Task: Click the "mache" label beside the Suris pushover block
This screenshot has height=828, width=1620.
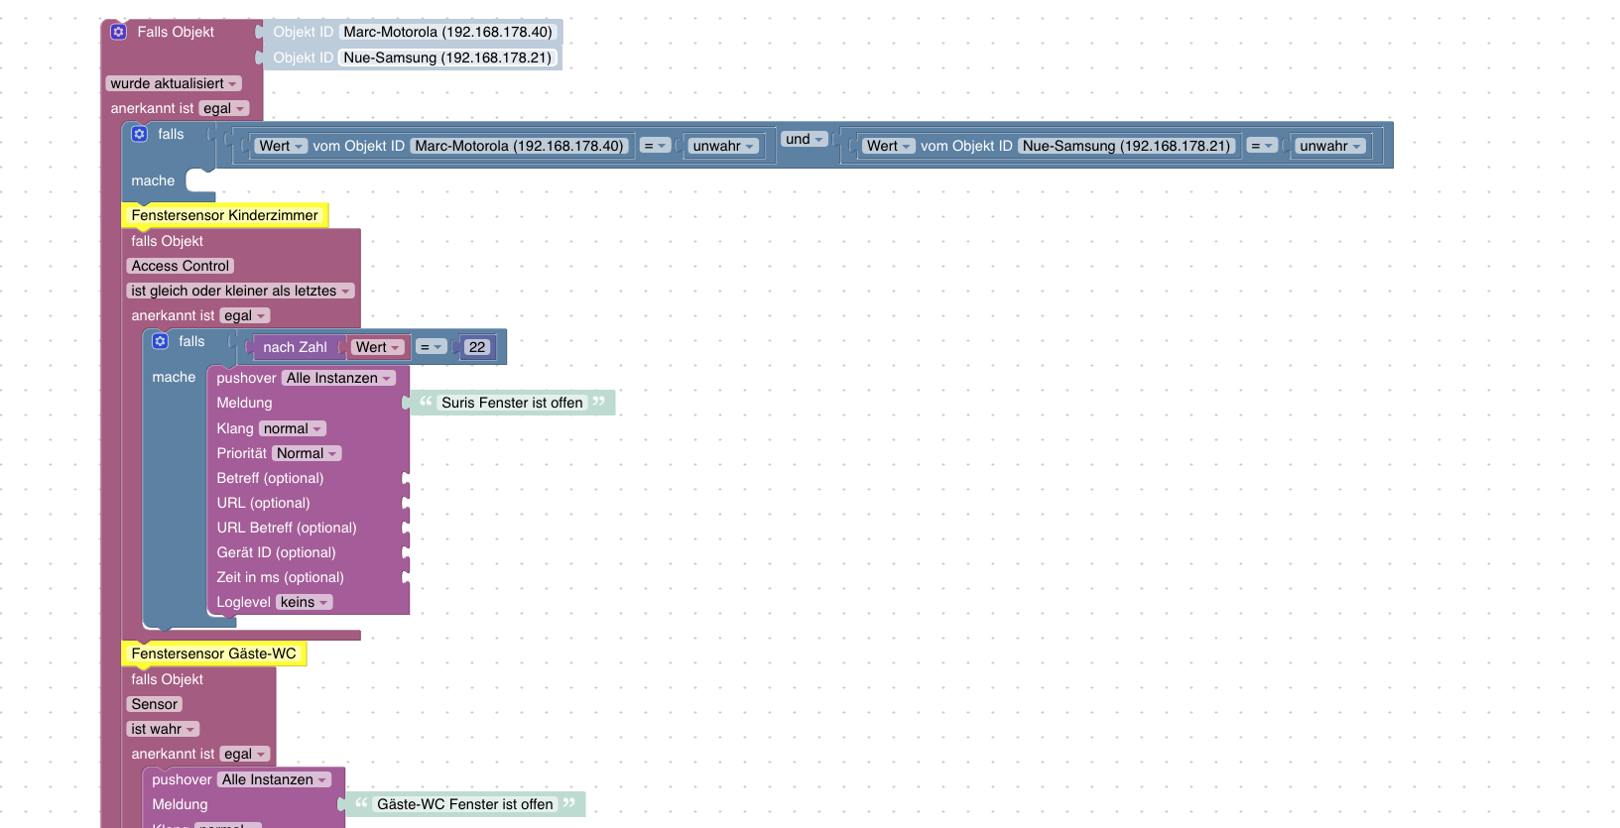Action: (174, 377)
